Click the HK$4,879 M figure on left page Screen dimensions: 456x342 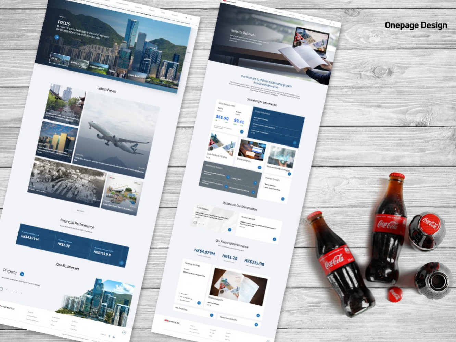30,238
